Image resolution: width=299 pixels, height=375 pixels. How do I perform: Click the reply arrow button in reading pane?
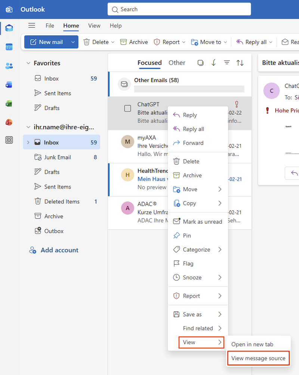[294, 173]
